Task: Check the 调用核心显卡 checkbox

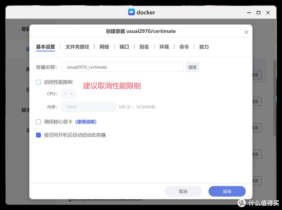Action: point(38,122)
